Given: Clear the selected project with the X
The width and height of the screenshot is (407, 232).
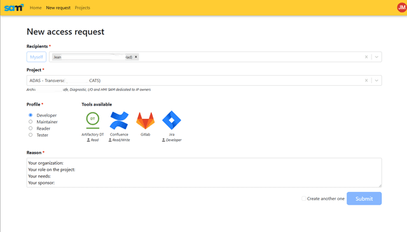Looking at the screenshot, I should (366, 81).
